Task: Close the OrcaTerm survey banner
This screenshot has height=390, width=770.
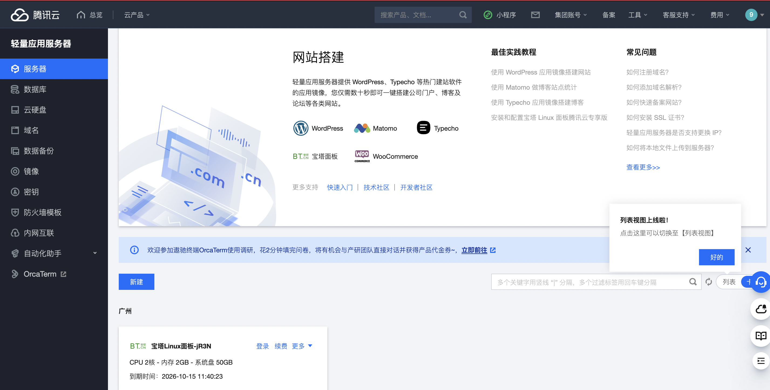Action: [748, 250]
